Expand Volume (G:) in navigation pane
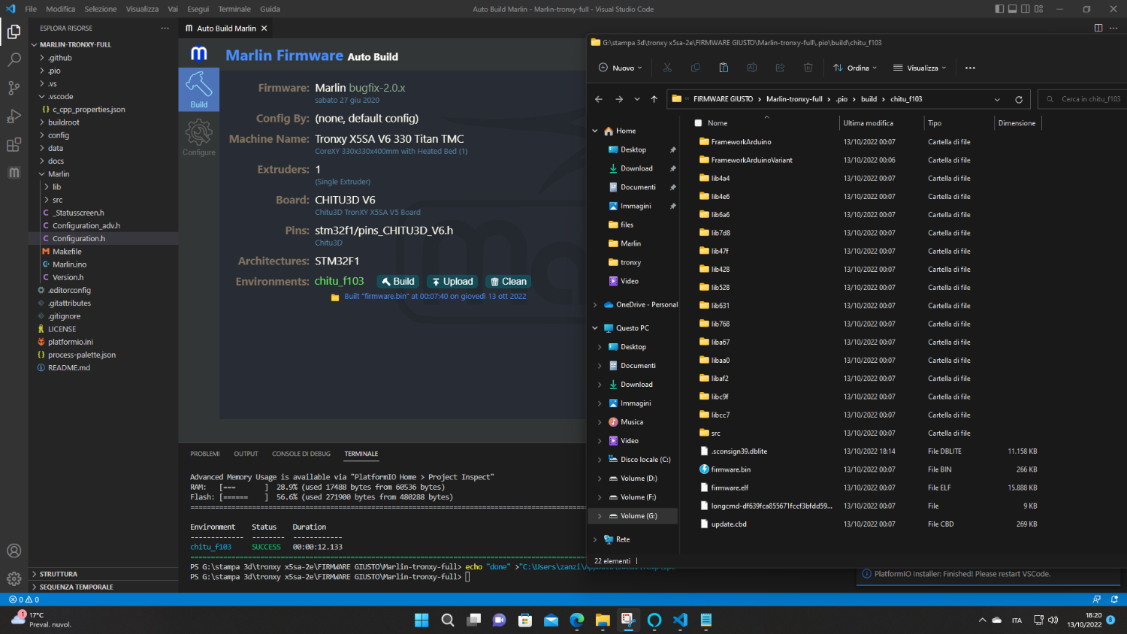The height and width of the screenshot is (634, 1127). [600, 516]
